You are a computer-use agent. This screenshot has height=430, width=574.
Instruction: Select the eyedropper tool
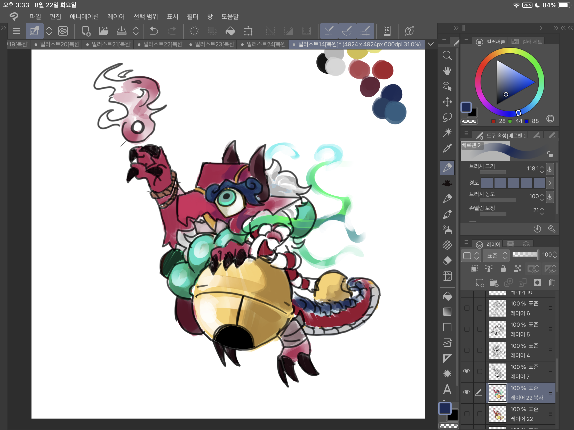pos(447,148)
